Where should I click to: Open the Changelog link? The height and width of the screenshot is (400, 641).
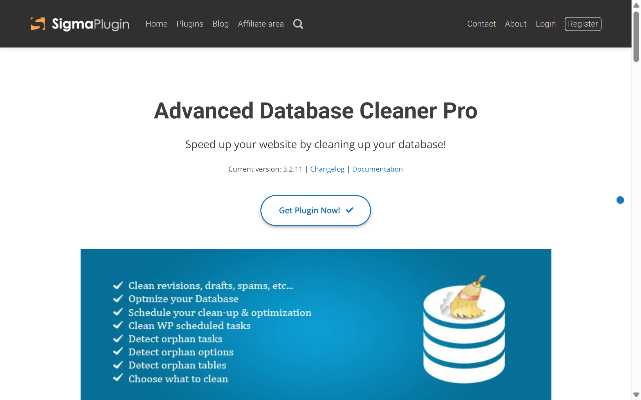[327, 169]
